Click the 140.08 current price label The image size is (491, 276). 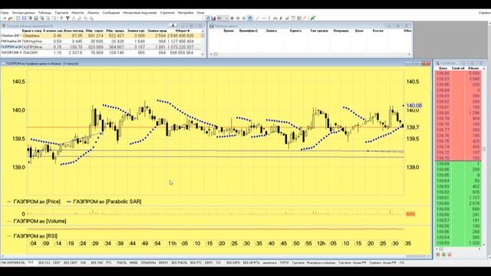414,106
